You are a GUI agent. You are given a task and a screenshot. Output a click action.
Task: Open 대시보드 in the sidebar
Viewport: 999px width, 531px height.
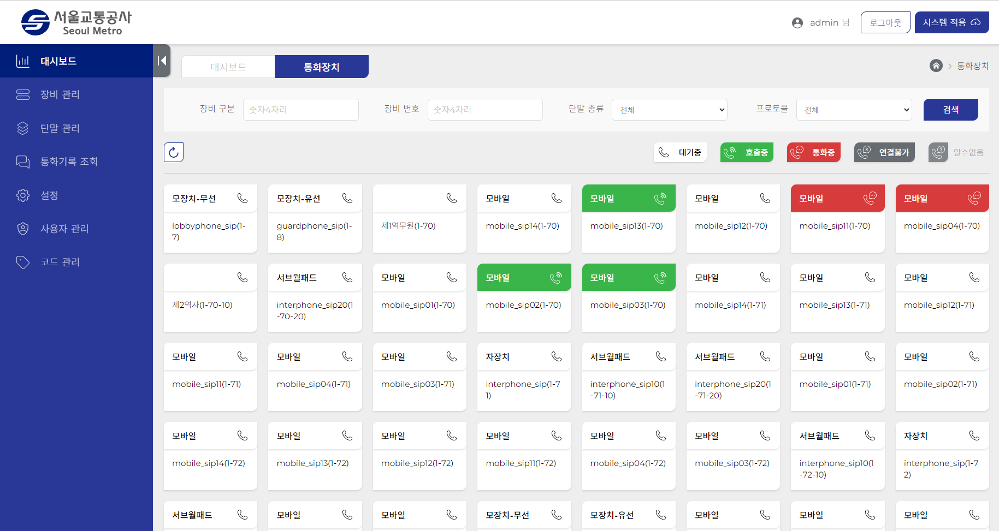pos(76,61)
